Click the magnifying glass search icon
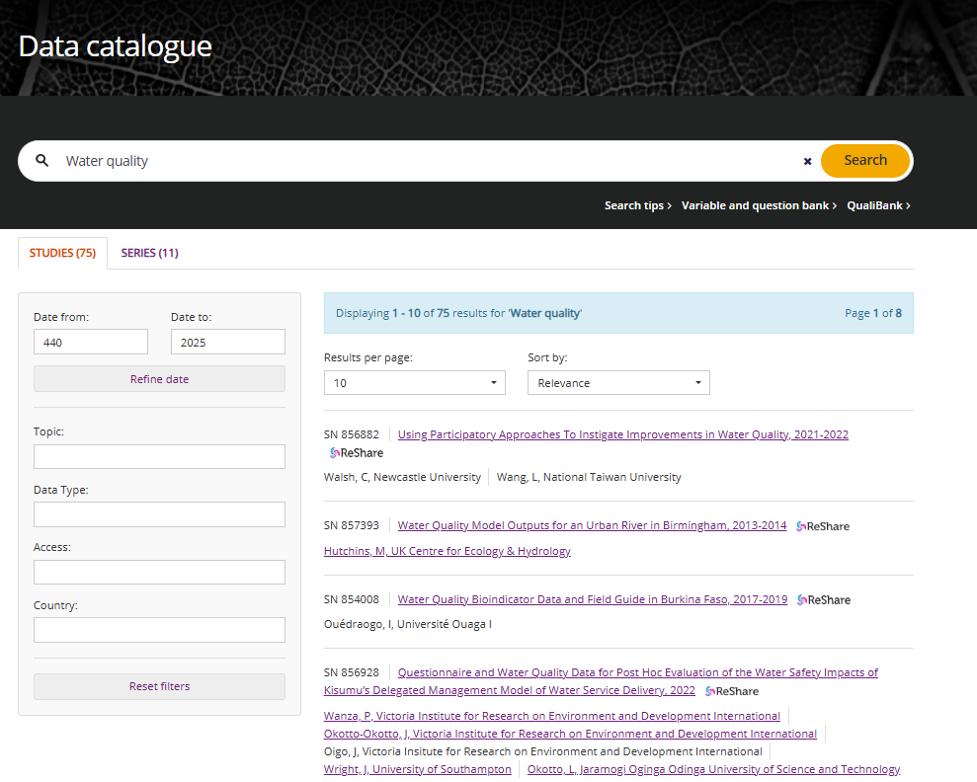 pyautogui.click(x=41, y=161)
